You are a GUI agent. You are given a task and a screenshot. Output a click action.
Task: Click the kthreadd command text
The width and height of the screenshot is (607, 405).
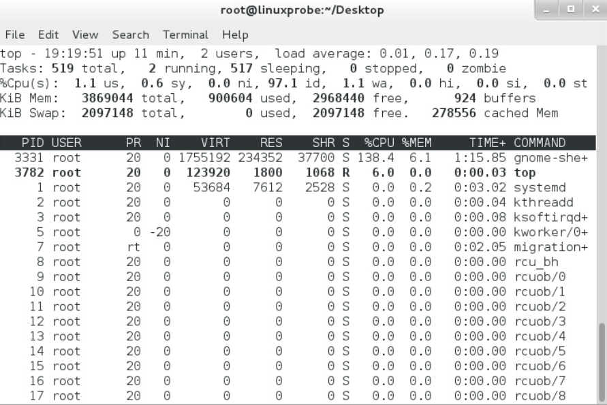[544, 202]
